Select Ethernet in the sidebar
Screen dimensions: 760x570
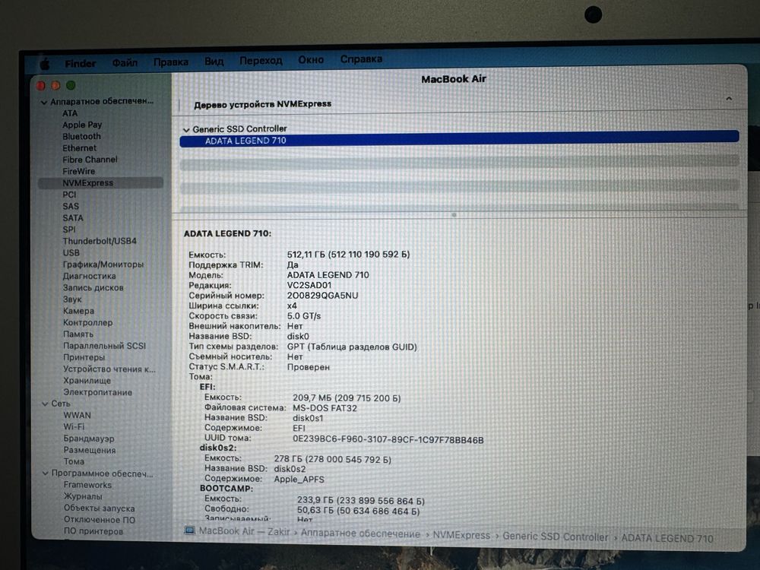(80, 148)
